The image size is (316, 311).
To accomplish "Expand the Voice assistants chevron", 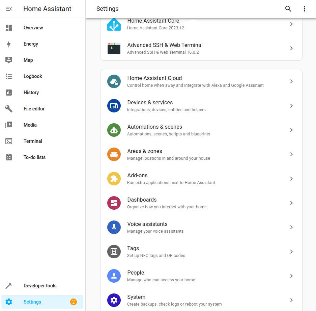I will [291, 227].
